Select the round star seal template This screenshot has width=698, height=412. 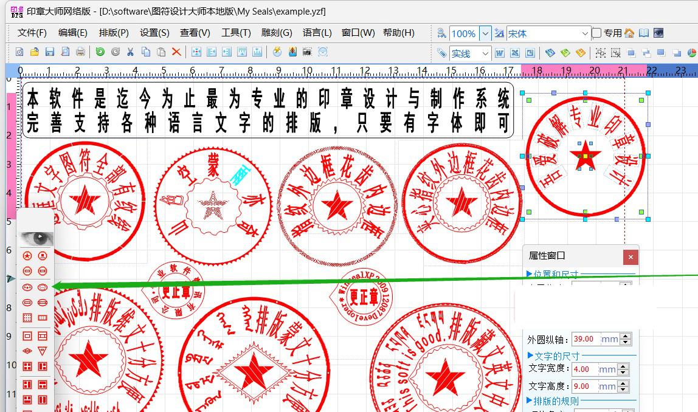(27, 256)
